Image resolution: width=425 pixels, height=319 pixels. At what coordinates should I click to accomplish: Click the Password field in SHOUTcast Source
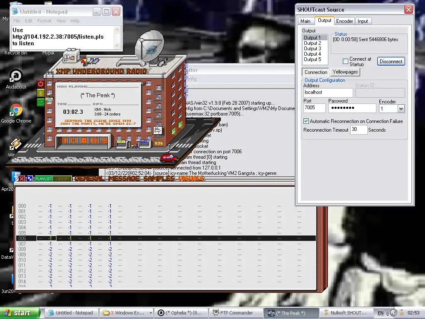[x=352, y=108]
